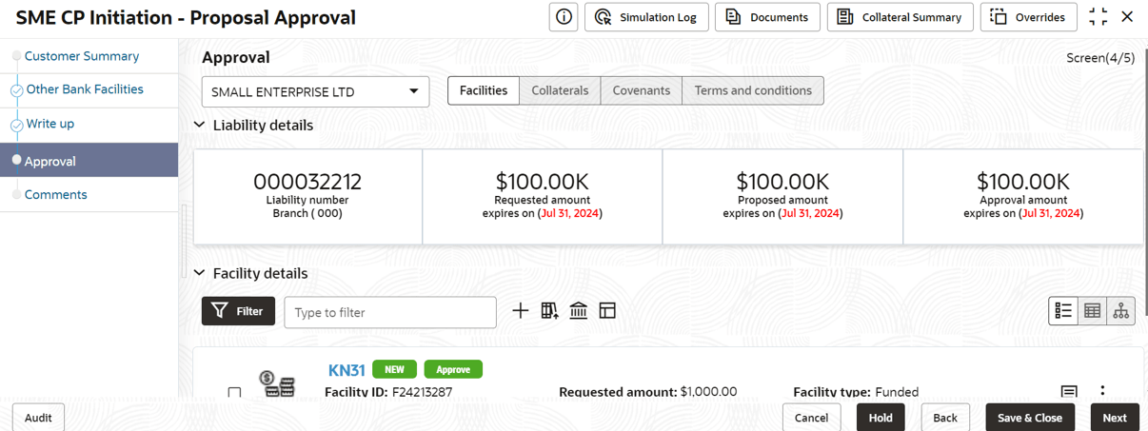This screenshot has width=1148, height=431.
Task: Click the Requested amount $100.00K value
Action: 543,182
